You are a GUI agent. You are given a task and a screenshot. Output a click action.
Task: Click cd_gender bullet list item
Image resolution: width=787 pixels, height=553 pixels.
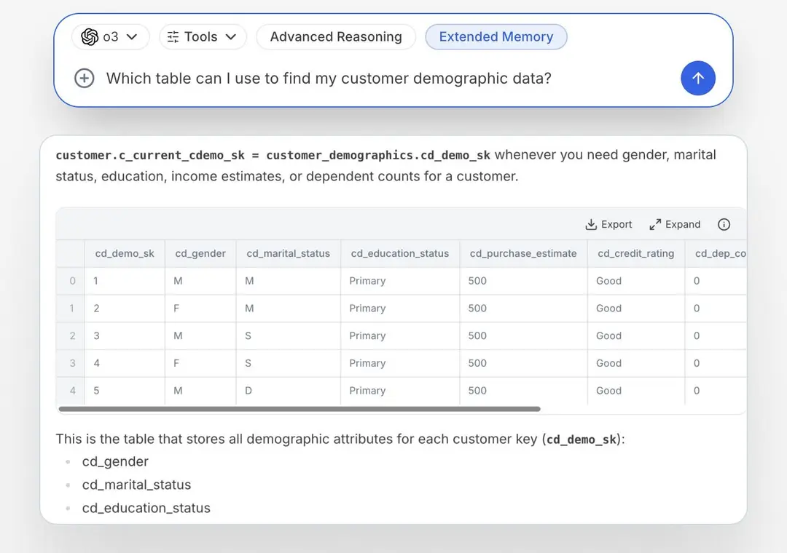click(x=115, y=461)
